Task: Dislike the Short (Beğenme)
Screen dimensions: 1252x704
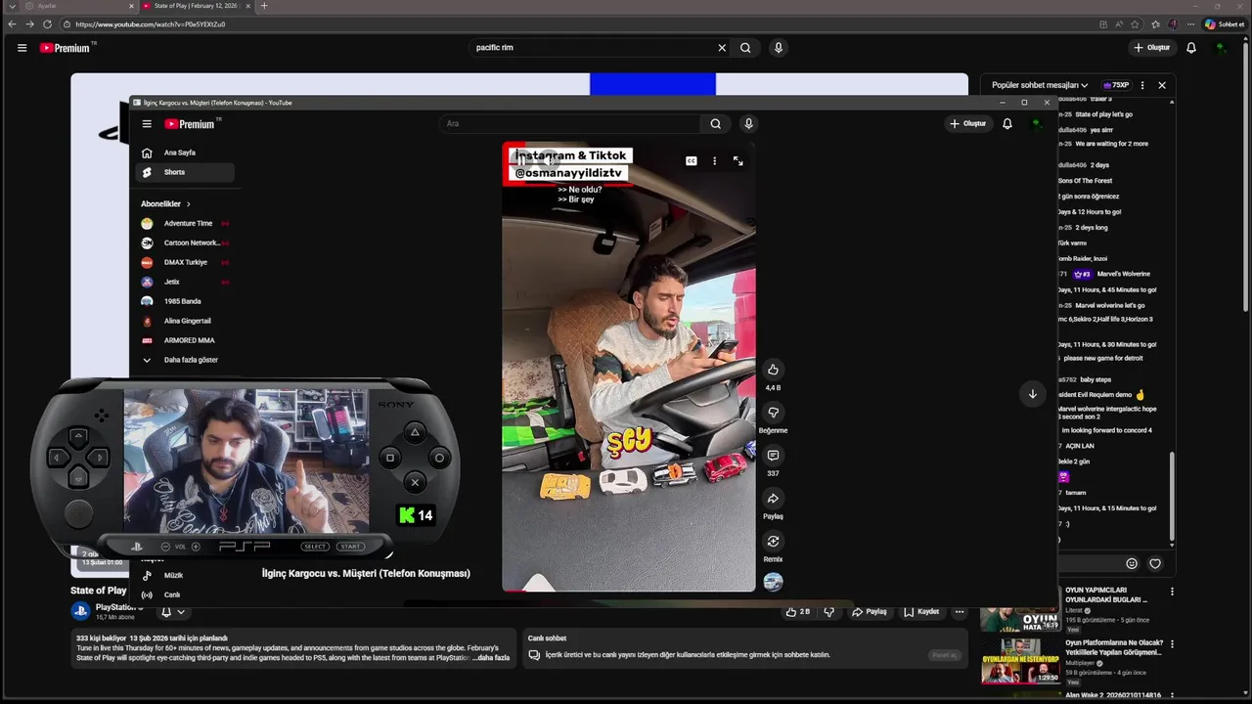Action: (x=773, y=413)
